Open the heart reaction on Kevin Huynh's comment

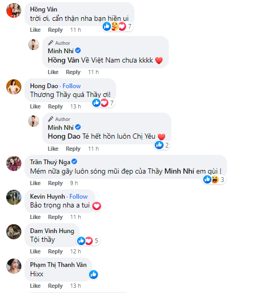96,206
